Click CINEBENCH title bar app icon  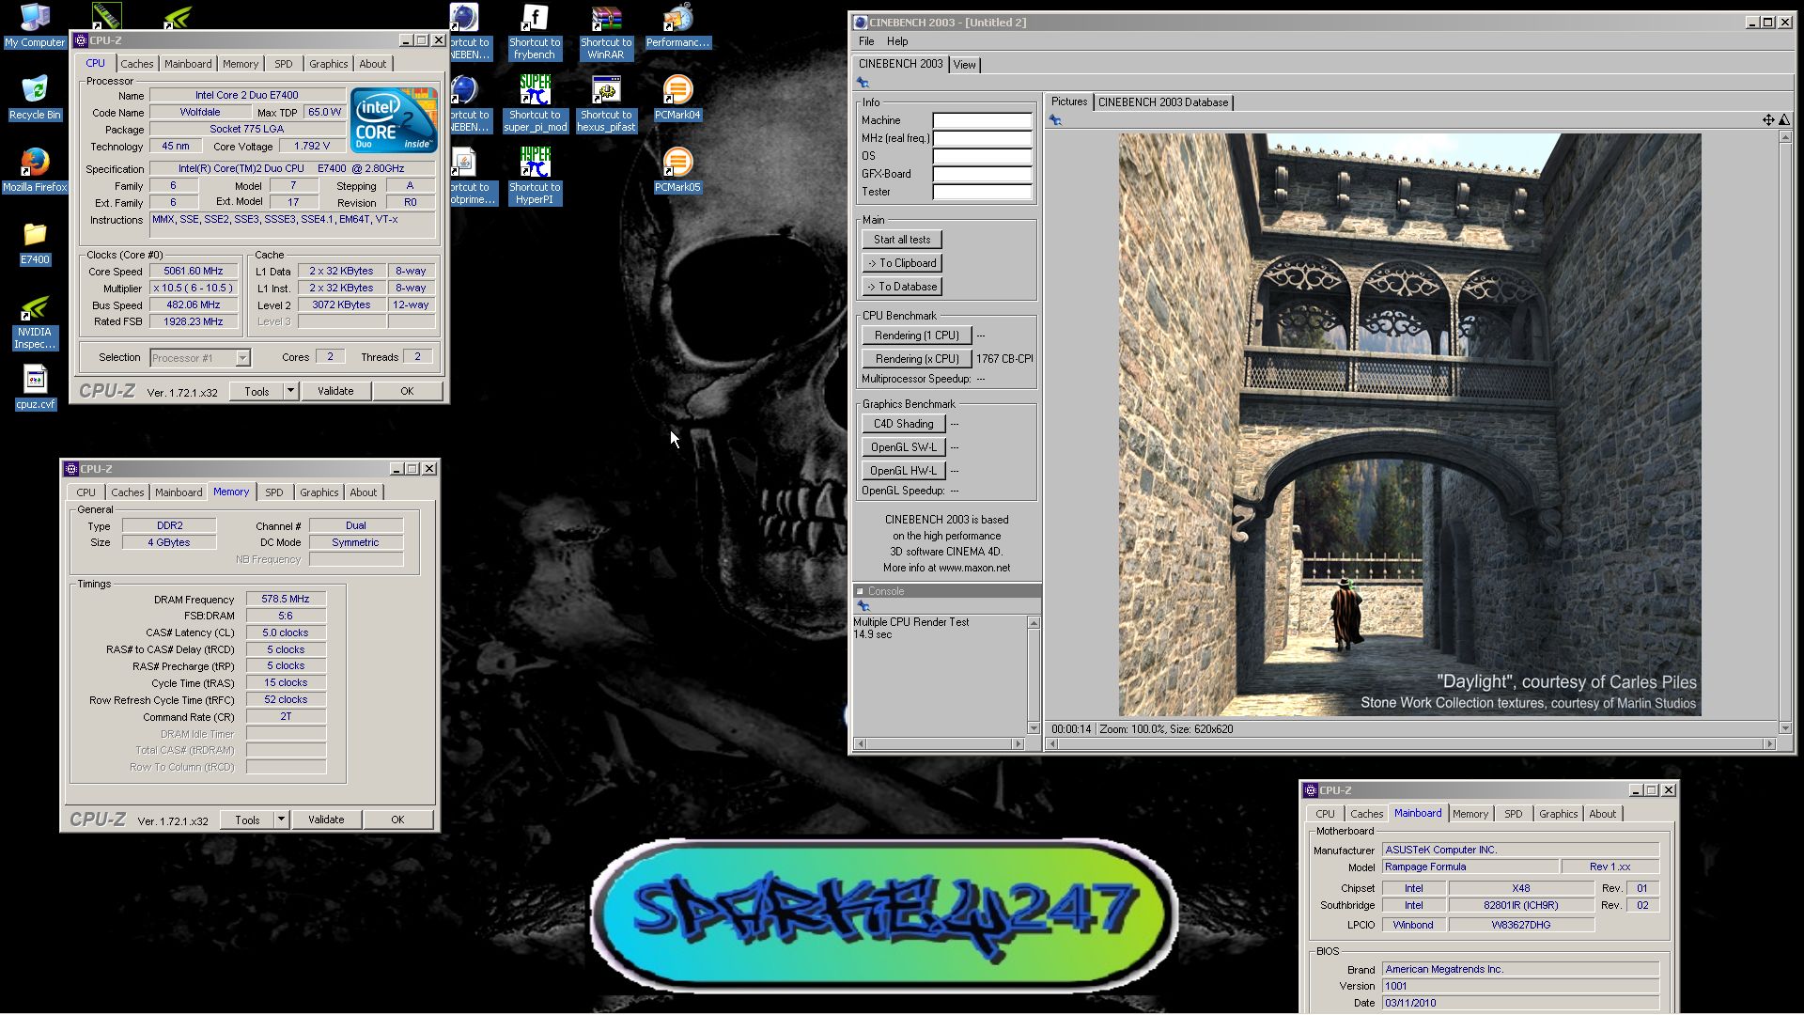pos(860,22)
